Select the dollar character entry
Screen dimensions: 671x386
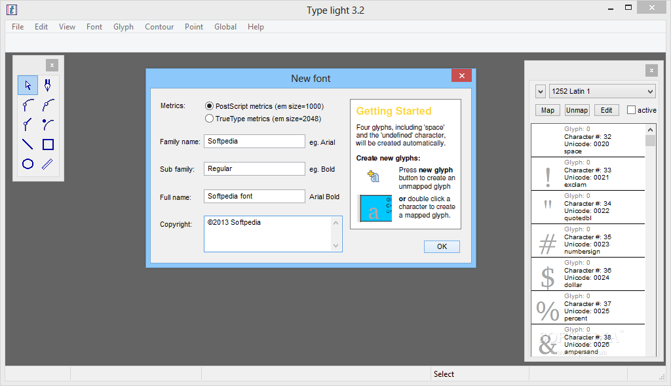tap(588, 274)
